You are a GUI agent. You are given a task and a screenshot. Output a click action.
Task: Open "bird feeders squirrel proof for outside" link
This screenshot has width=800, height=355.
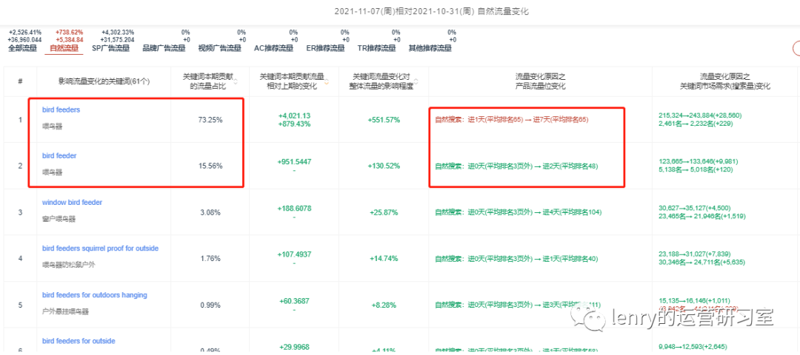pyautogui.click(x=100, y=248)
